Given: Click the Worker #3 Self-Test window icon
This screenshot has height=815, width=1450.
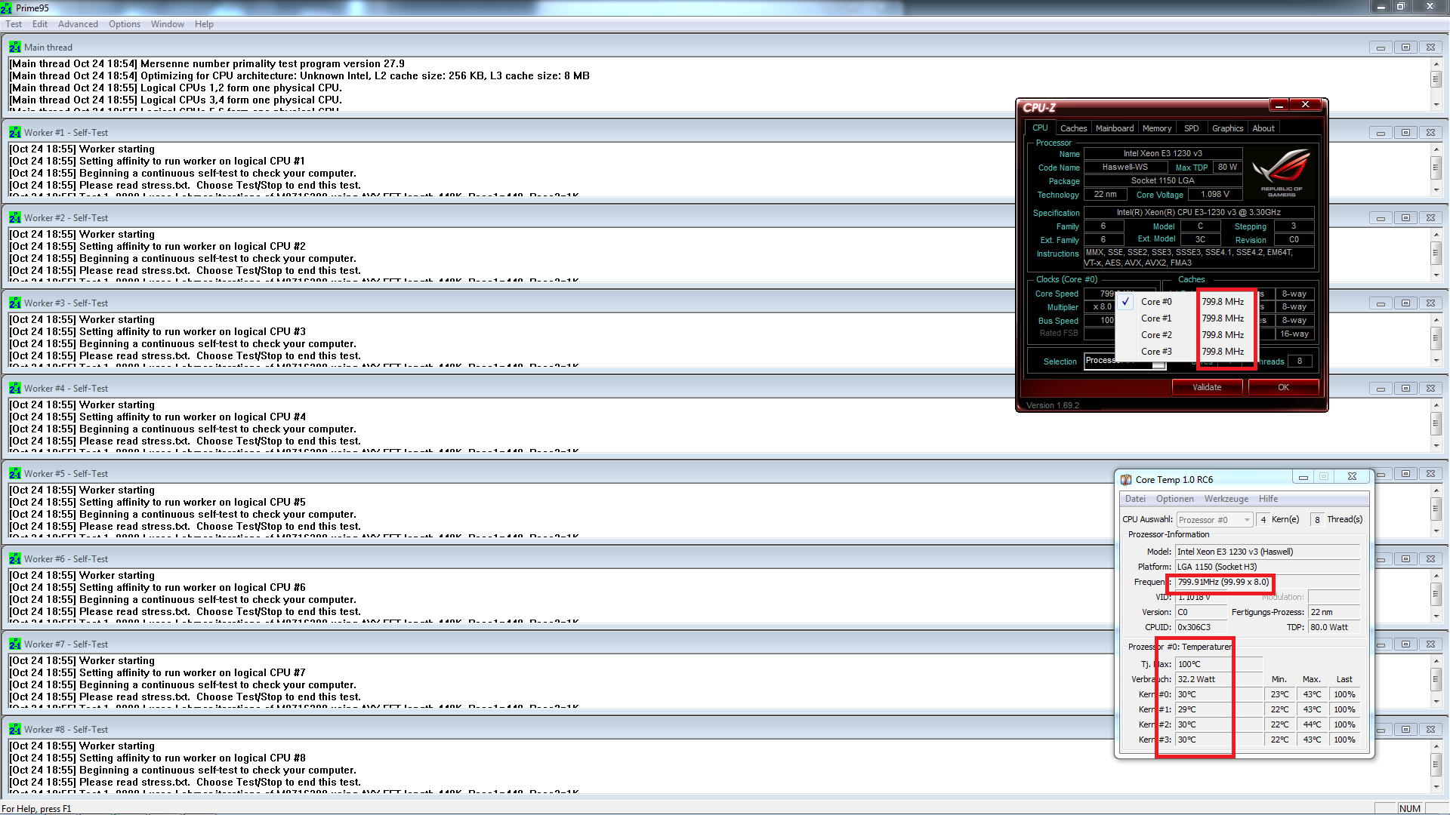Looking at the screenshot, I should [x=14, y=303].
